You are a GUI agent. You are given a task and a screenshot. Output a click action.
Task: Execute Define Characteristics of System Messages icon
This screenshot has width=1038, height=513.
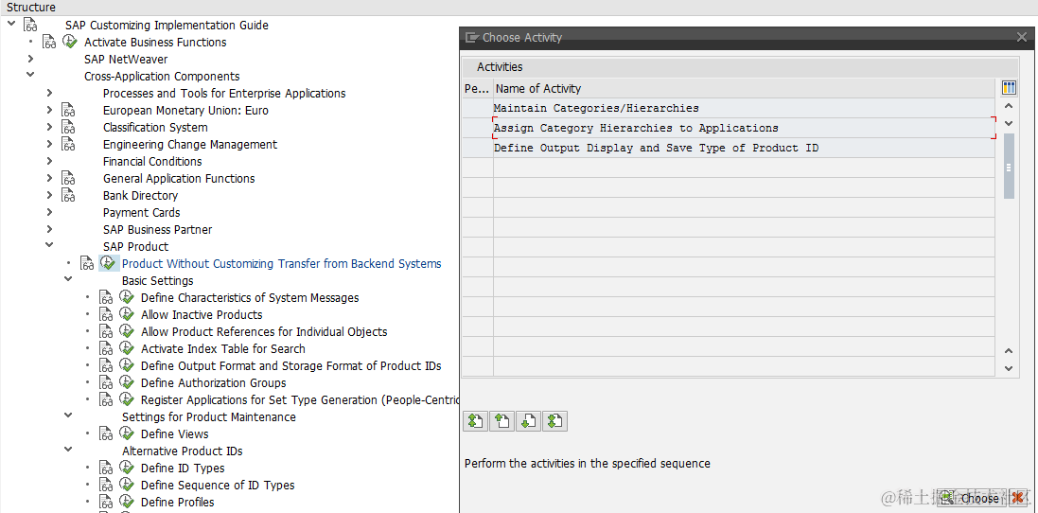(127, 298)
